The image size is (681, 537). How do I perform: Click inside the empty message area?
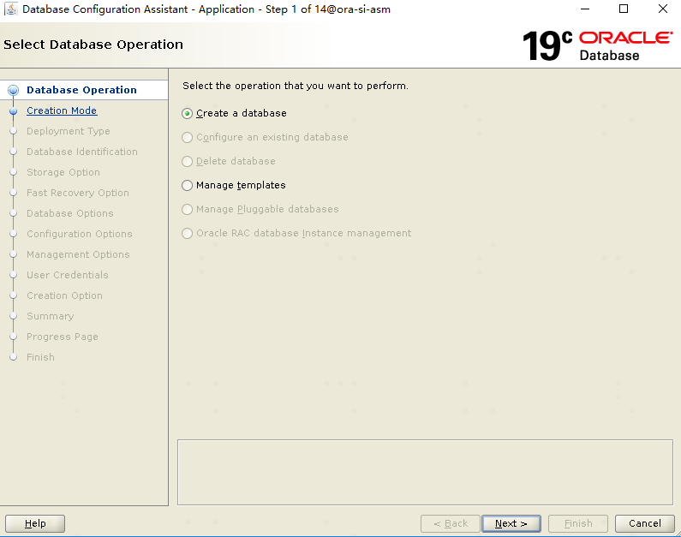point(425,472)
